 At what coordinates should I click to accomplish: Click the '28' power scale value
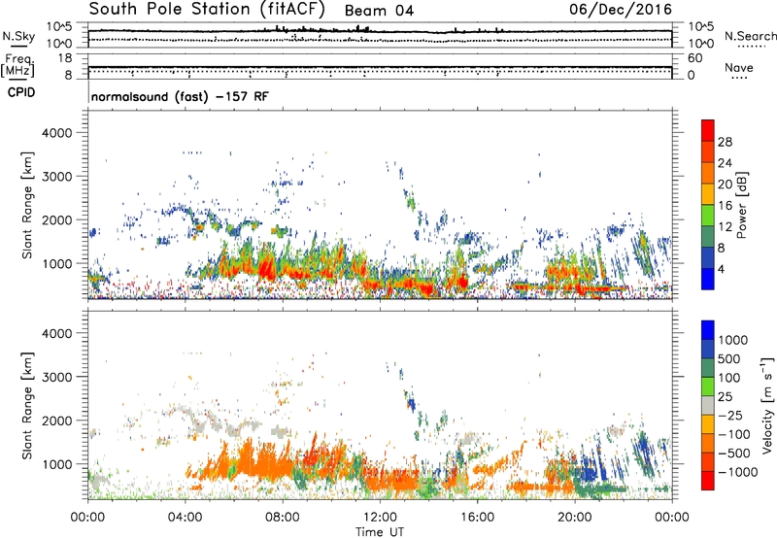coord(725,142)
